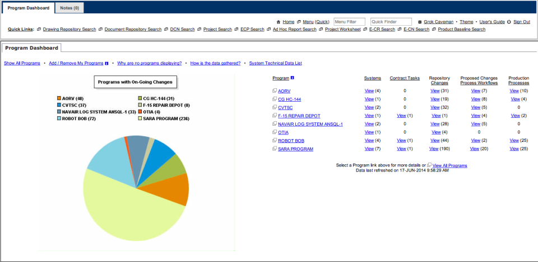Click the window icon before View All Programs
538x262 pixels.
[x=429, y=165]
